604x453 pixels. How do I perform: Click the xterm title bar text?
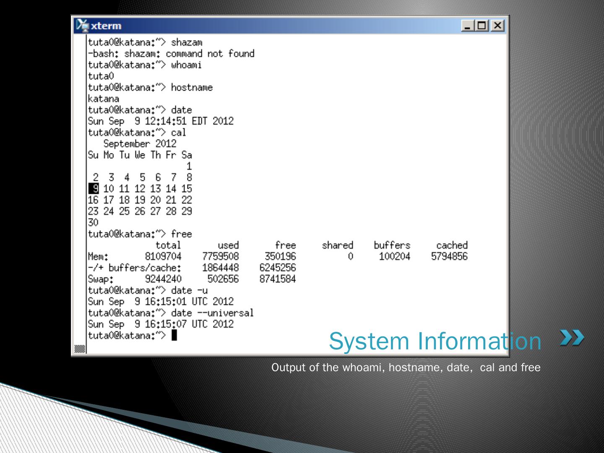pyautogui.click(x=106, y=26)
